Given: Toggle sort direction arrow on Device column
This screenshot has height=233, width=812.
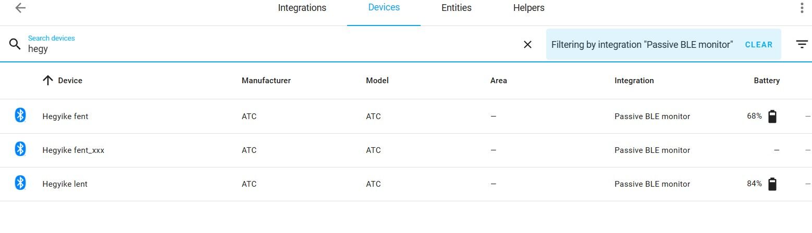Looking at the screenshot, I should coord(48,81).
